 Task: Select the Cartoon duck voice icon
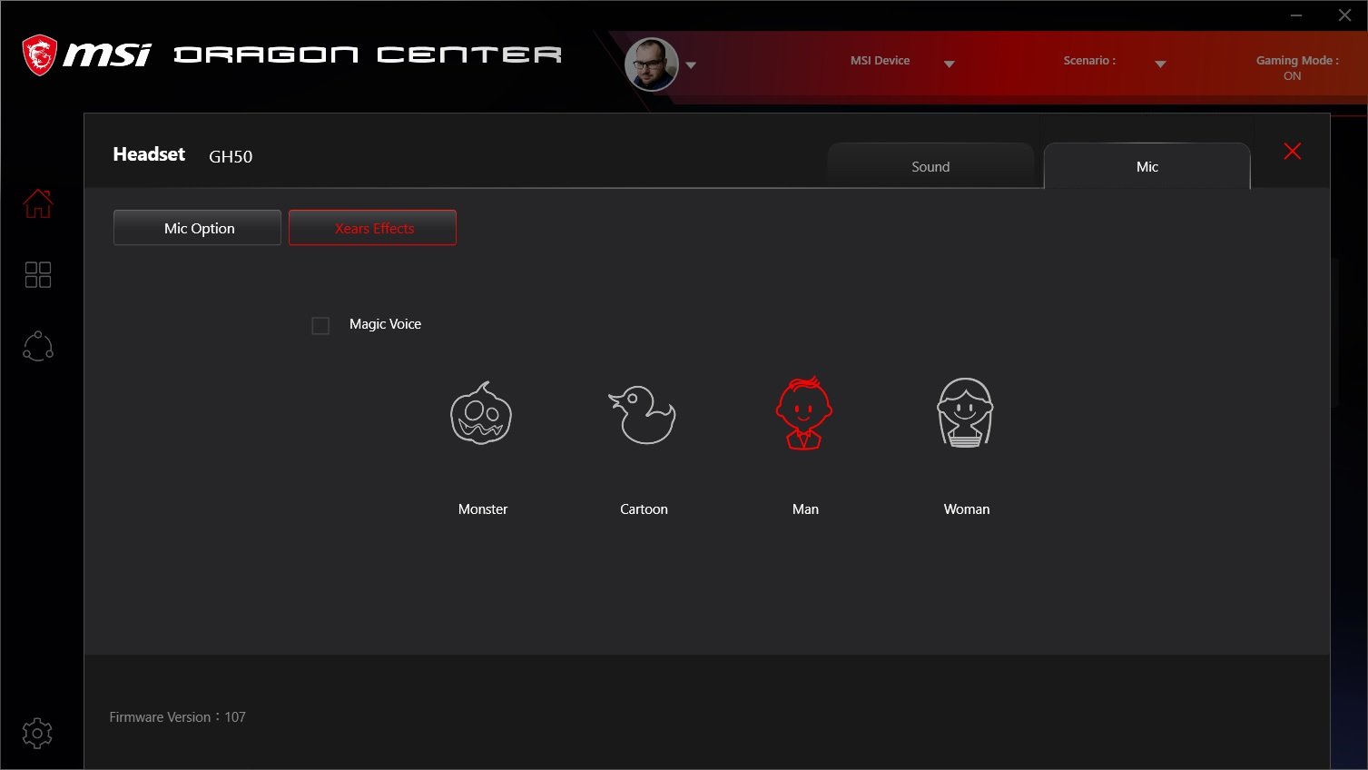643,414
